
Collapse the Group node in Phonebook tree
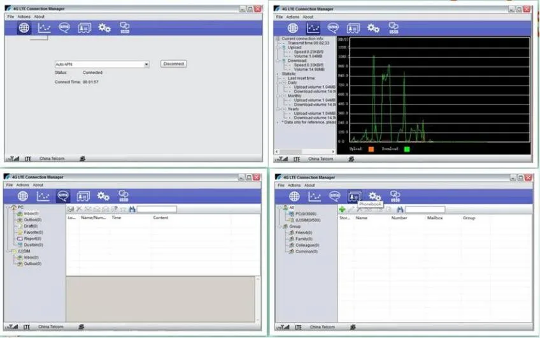tap(279, 226)
